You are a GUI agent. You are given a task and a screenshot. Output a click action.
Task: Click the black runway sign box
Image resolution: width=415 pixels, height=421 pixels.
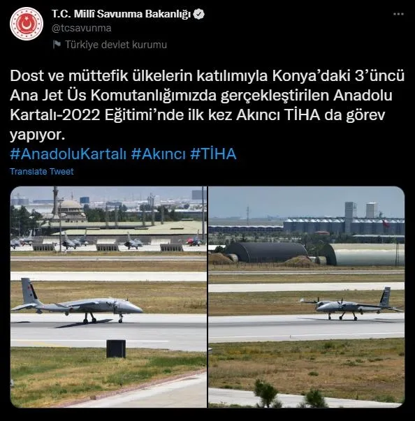(116, 349)
